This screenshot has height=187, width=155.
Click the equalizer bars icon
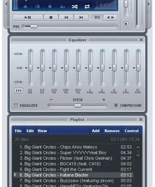[62, 7]
